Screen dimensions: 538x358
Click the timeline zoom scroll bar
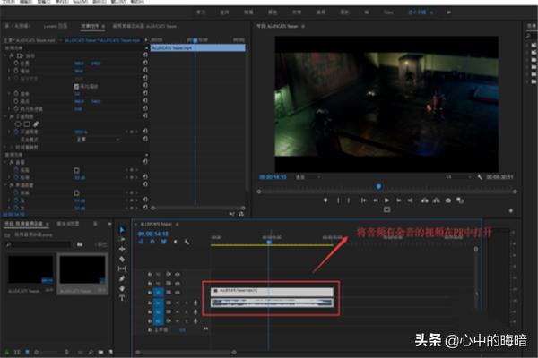coord(186,352)
